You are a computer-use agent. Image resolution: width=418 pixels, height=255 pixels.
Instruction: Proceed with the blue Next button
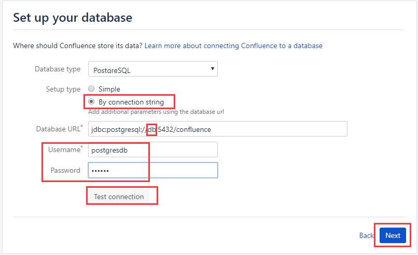393,235
